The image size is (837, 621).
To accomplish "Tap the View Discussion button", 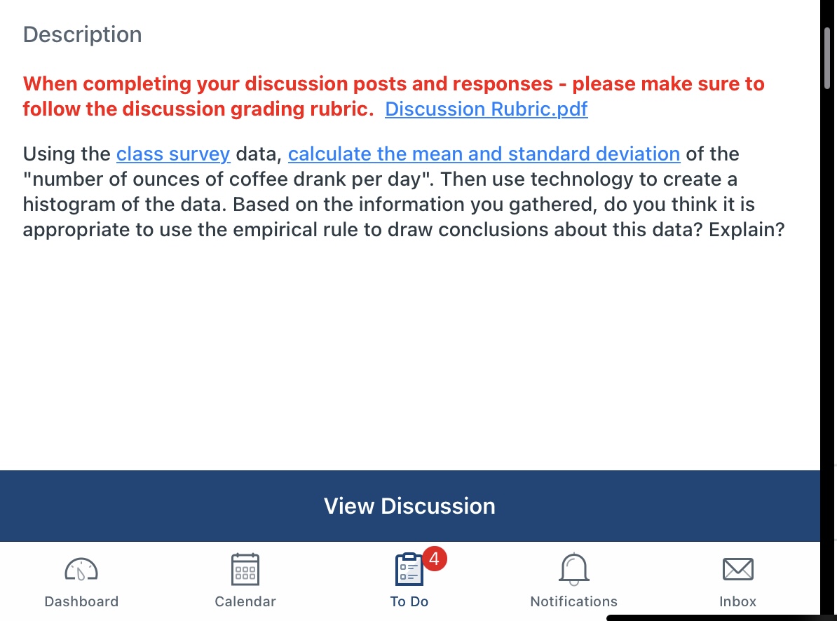I will tap(409, 505).
